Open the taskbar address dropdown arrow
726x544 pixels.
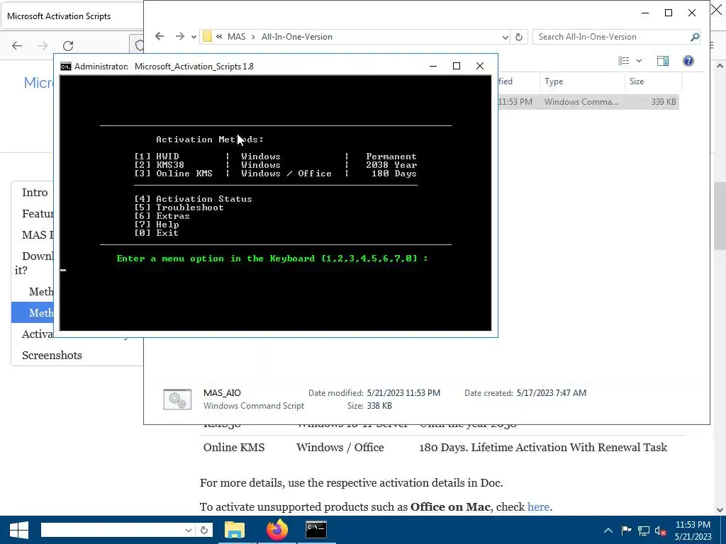tap(189, 530)
